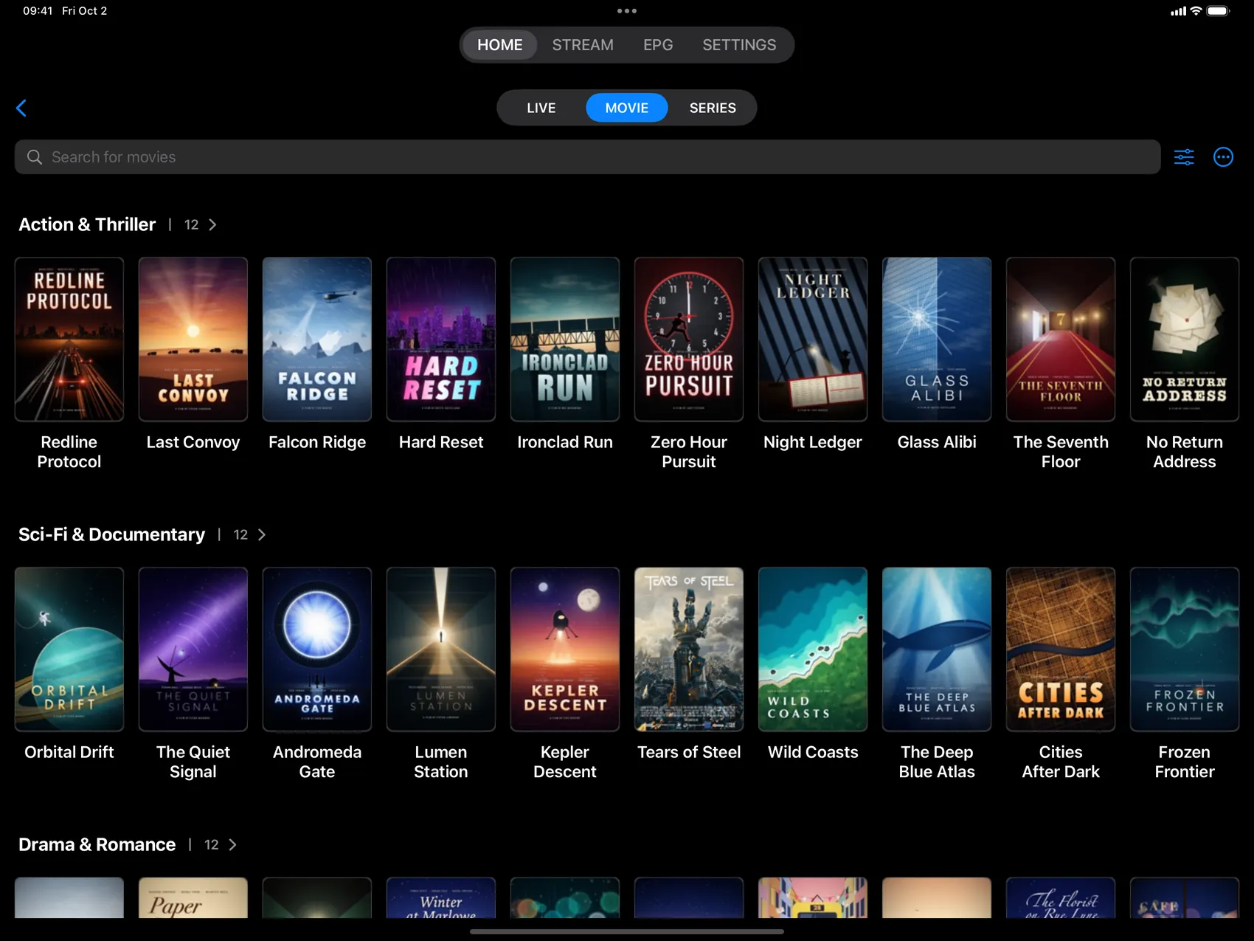Switch to the STREAM tab
The image size is (1254, 941).
583,45
